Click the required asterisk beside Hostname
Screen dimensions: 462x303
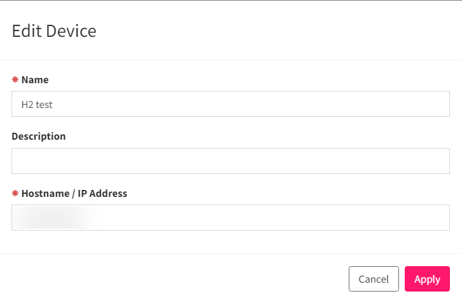click(15, 194)
